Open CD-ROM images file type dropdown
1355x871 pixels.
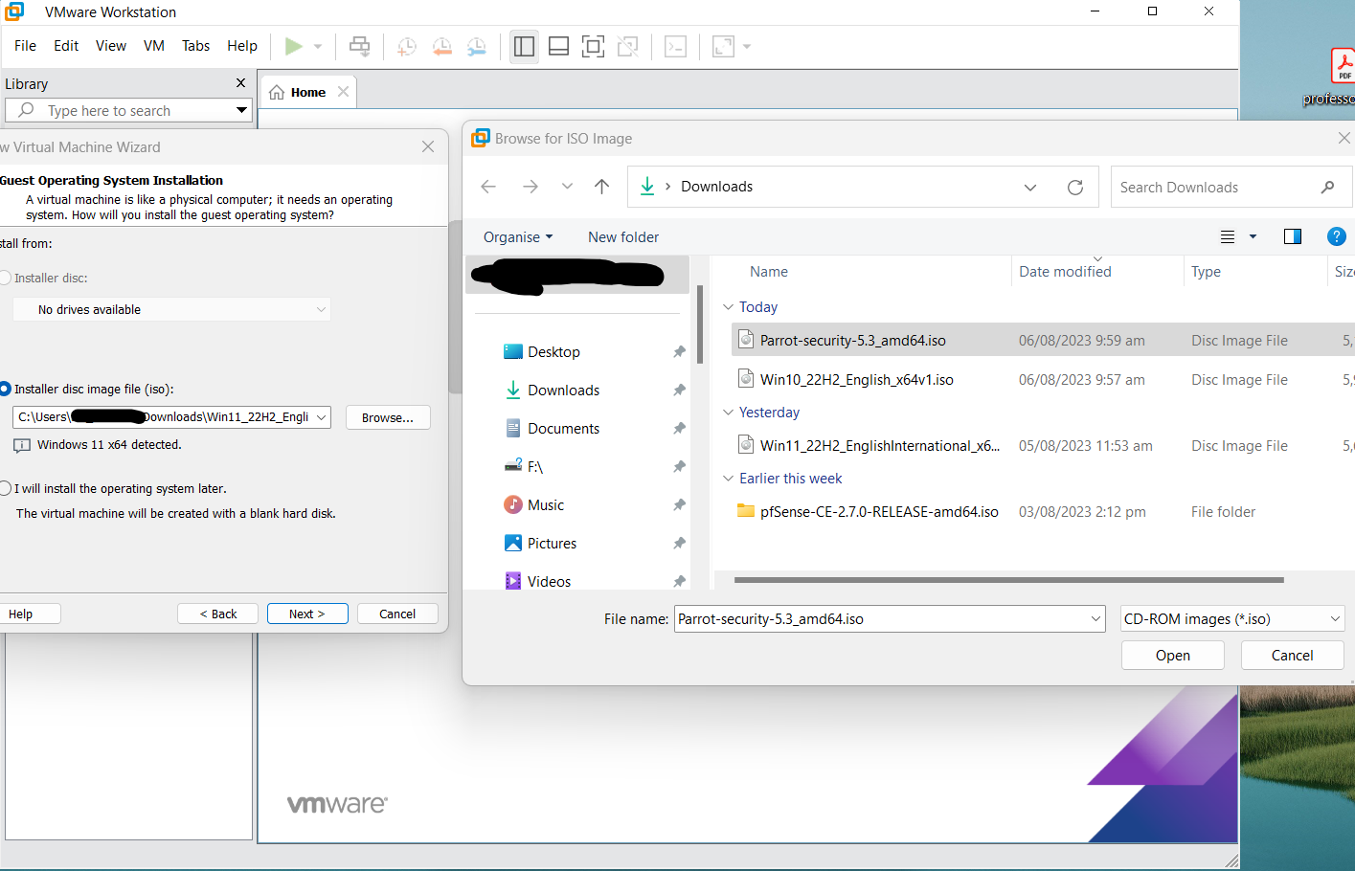pyautogui.click(x=1232, y=618)
